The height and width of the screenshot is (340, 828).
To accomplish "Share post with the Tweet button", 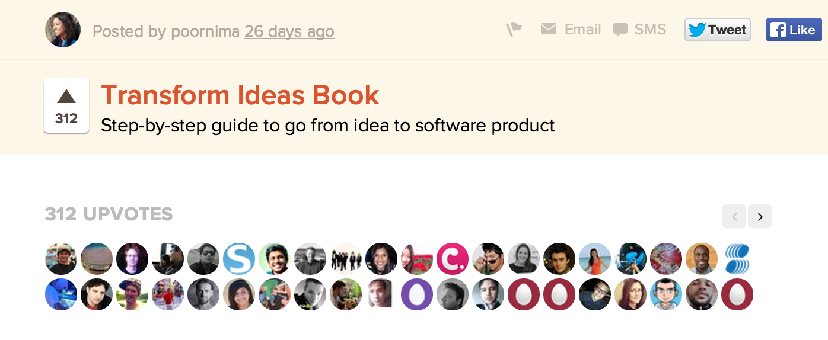I will click(x=718, y=30).
